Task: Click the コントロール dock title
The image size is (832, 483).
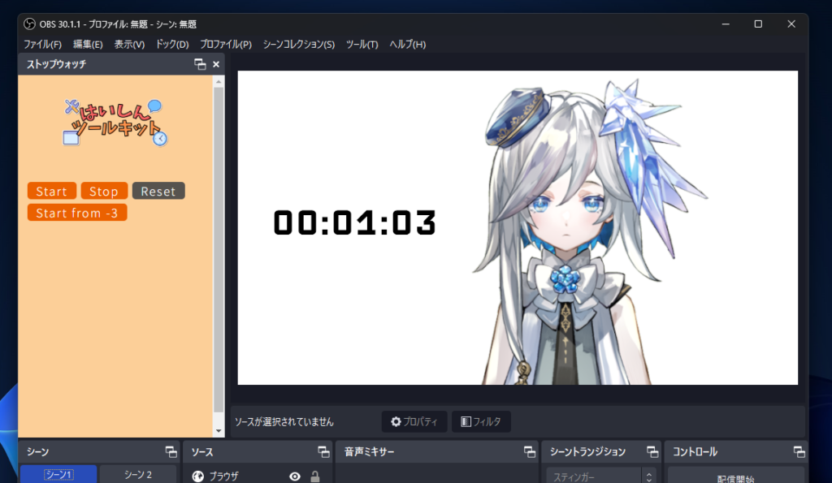Action: point(695,451)
